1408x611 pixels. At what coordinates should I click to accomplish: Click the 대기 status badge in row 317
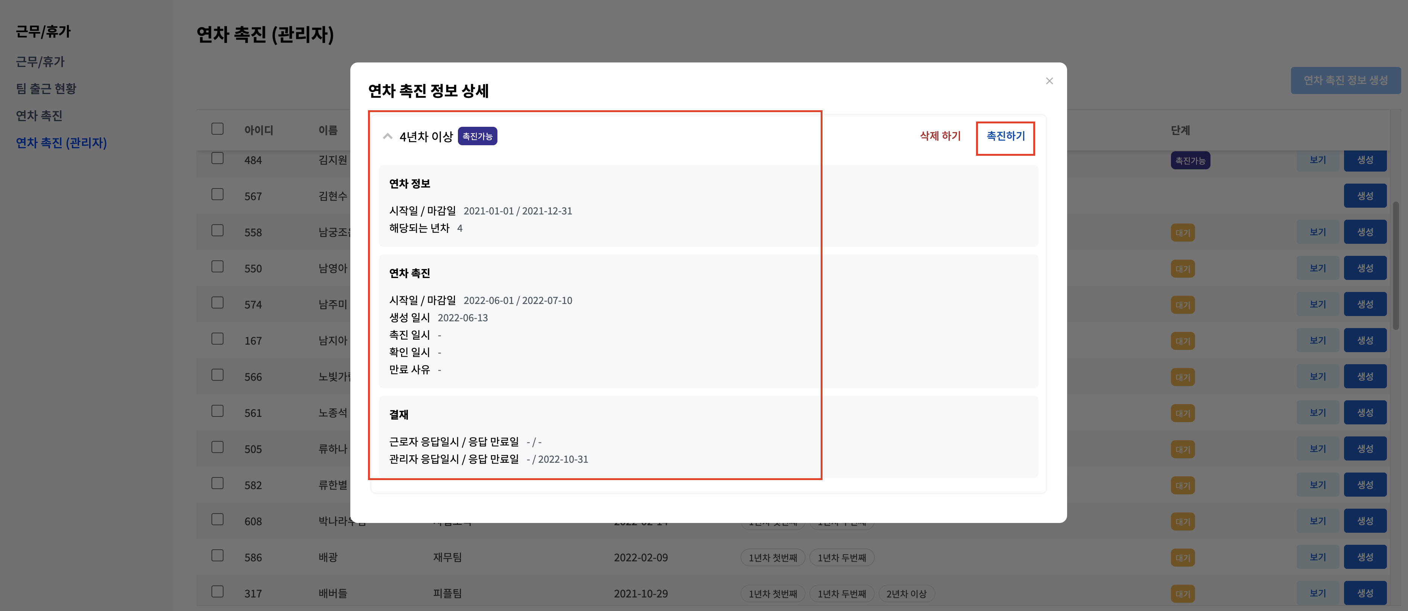[x=1182, y=594]
